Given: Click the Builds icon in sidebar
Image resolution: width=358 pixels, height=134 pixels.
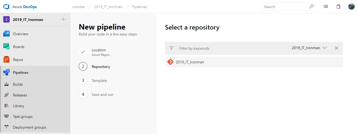Looking at the screenshot, I should (x=7, y=84).
